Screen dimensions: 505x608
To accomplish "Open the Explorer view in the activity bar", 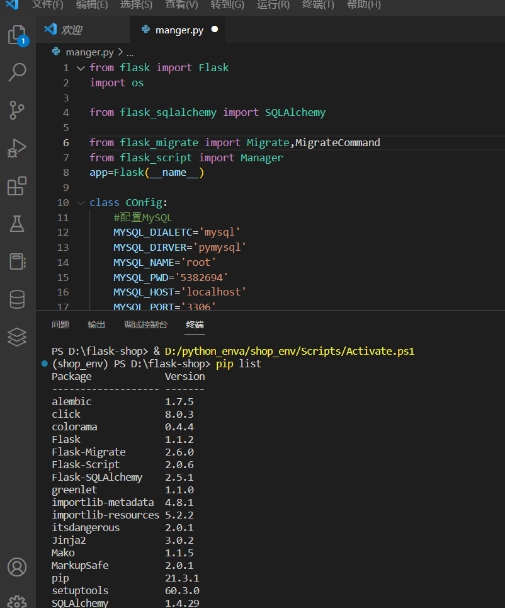I will point(18,35).
